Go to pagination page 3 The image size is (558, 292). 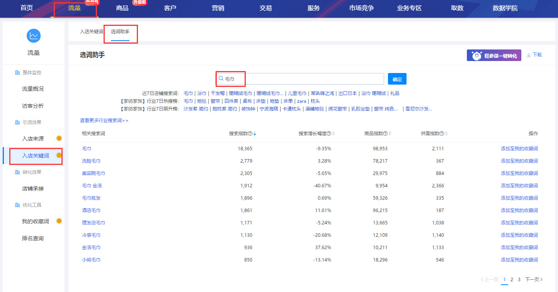pos(519,279)
